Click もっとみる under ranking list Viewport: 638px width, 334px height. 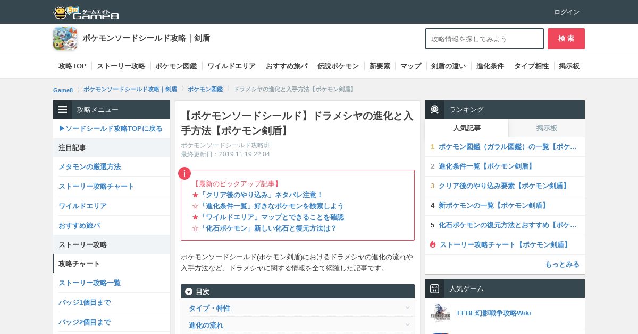coord(562,264)
